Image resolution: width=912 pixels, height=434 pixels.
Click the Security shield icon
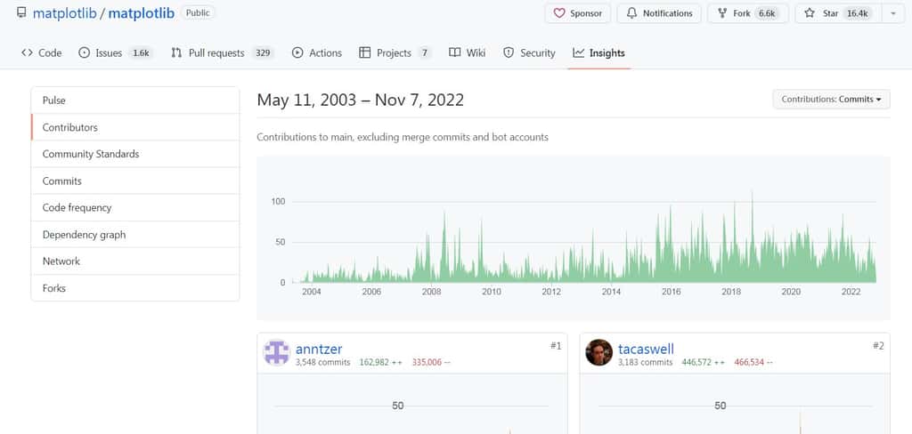509,52
